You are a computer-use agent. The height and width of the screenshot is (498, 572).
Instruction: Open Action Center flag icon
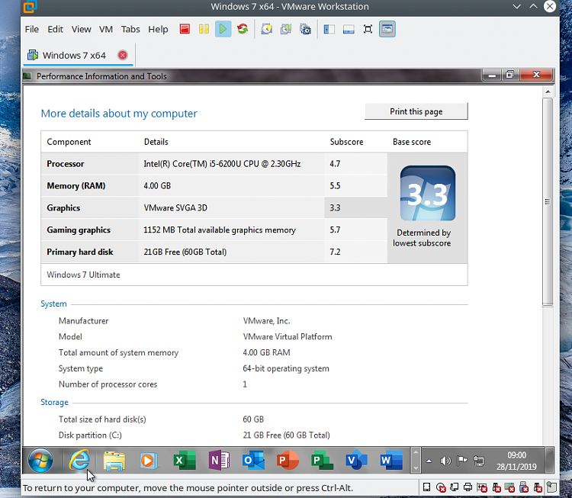click(462, 461)
